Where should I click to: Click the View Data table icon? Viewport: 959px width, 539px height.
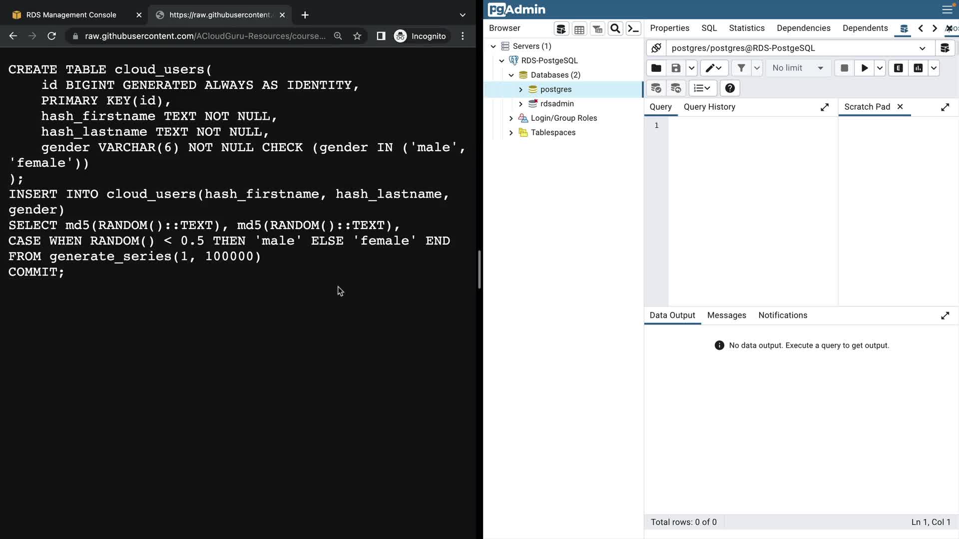579,29
